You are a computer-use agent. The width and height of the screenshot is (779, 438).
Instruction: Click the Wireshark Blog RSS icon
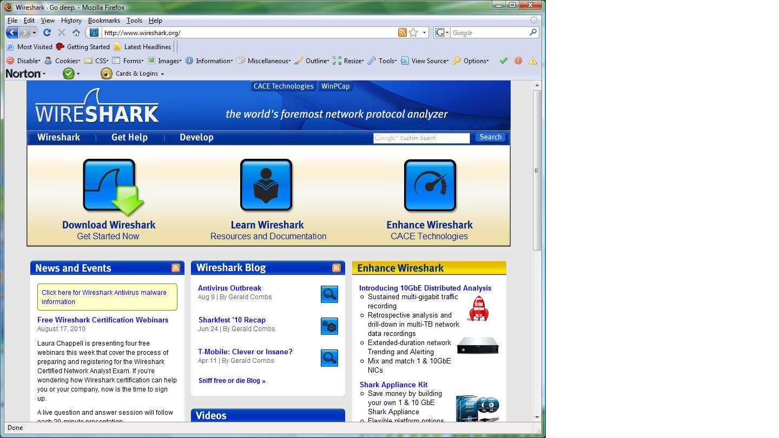[x=336, y=268]
